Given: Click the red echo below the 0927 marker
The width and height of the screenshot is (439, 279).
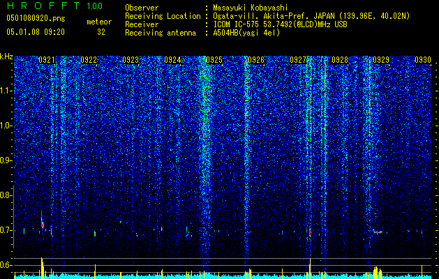Looking at the screenshot, I should coord(310,232).
